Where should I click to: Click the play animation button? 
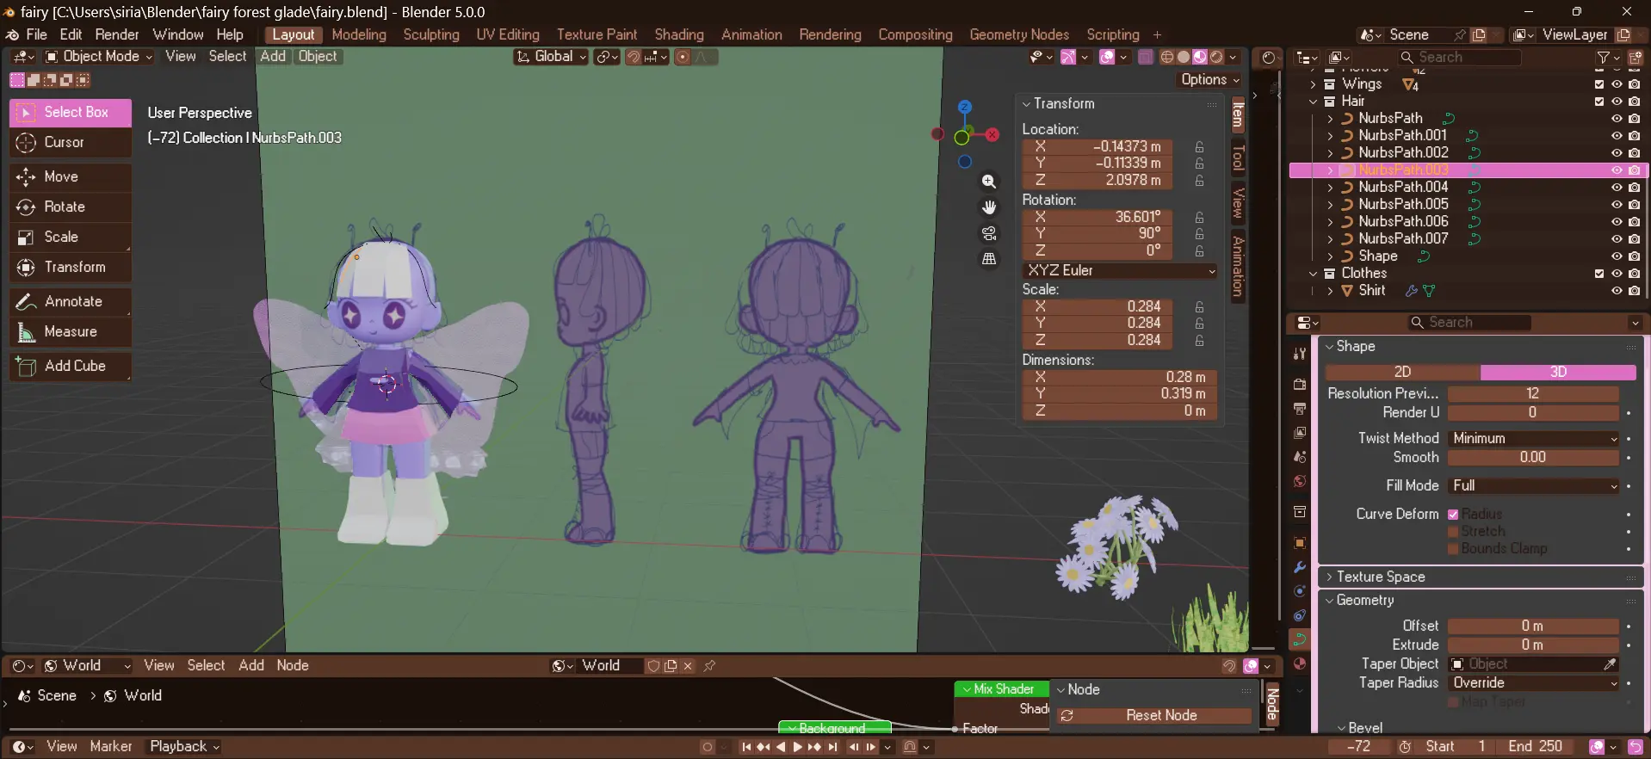click(797, 747)
